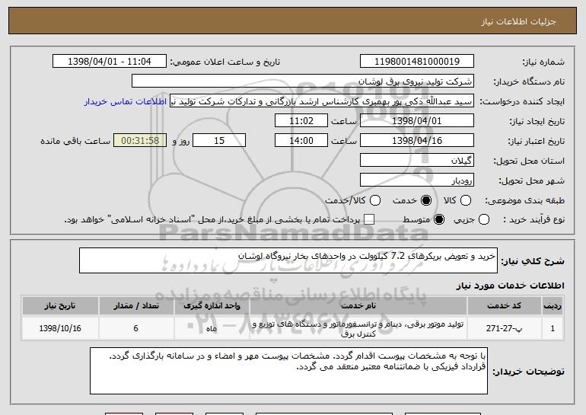
Task: Click the creation time field 11:02
Action: (301, 121)
